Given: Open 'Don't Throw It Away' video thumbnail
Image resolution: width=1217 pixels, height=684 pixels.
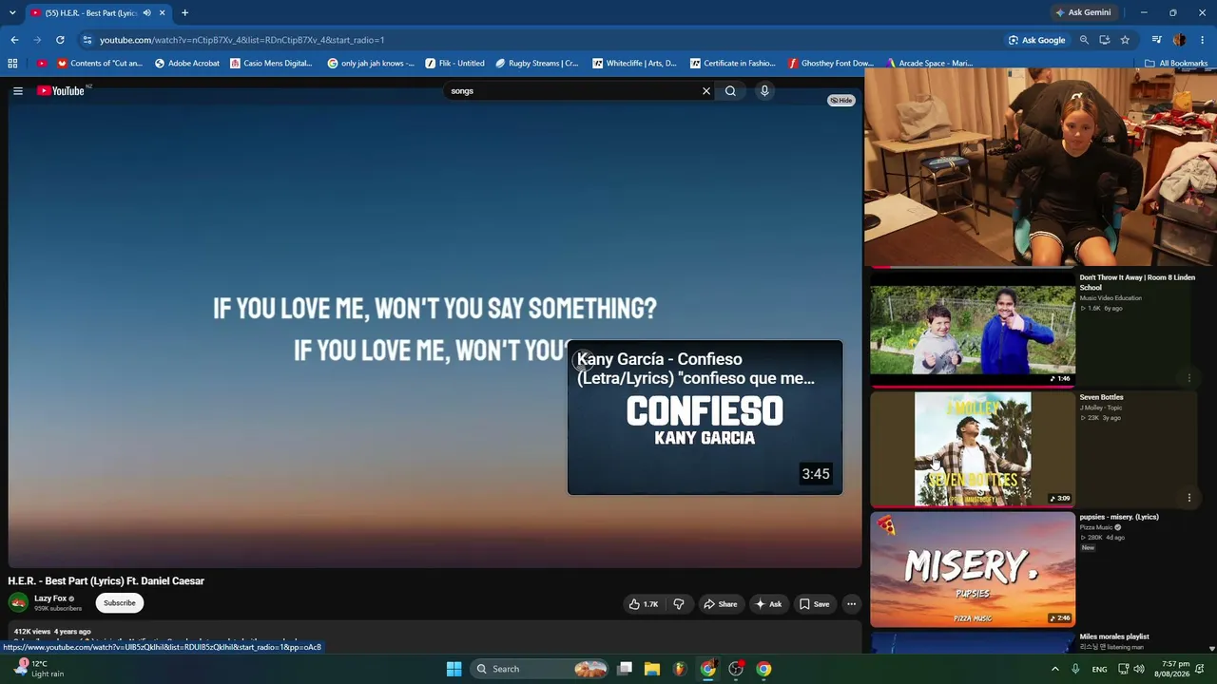Looking at the screenshot, I should [x=973, y=330].
